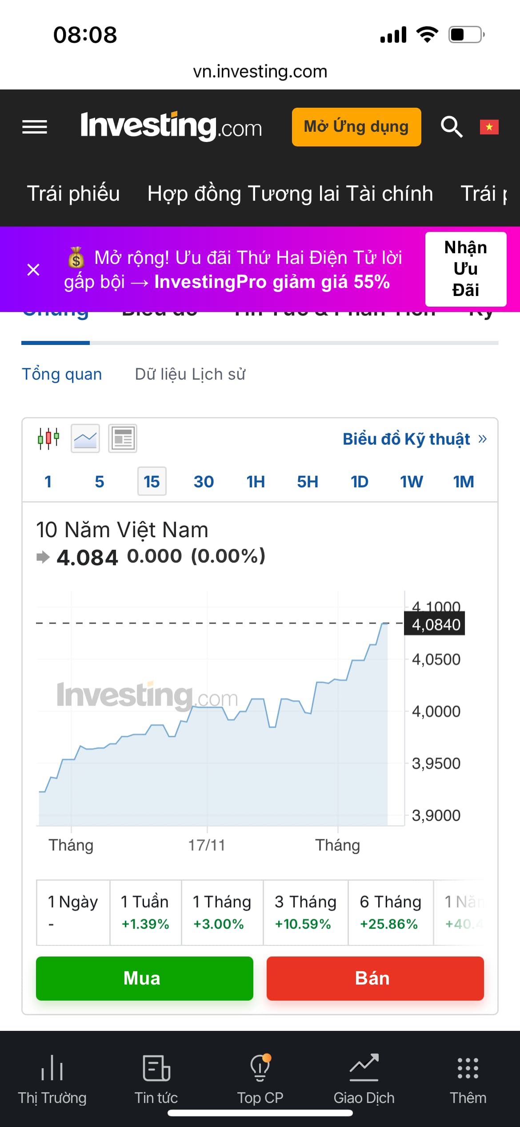This screenshot has width=520, height=1127.
Task: Select the Tổng quan tab
Action: tap(62, 374)
